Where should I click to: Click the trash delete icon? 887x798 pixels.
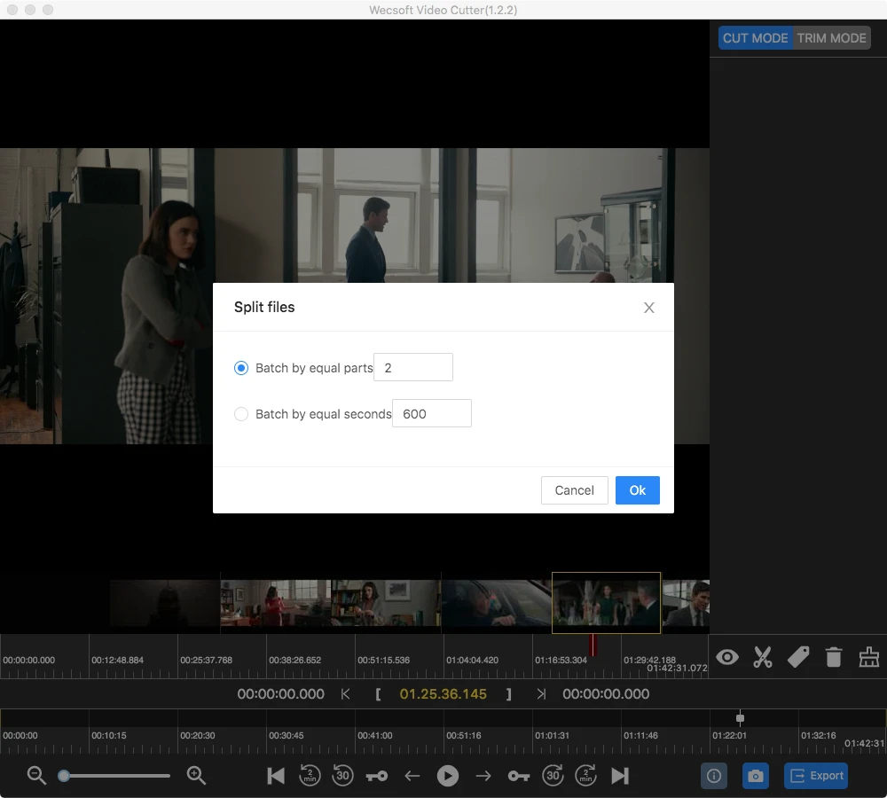833,657
